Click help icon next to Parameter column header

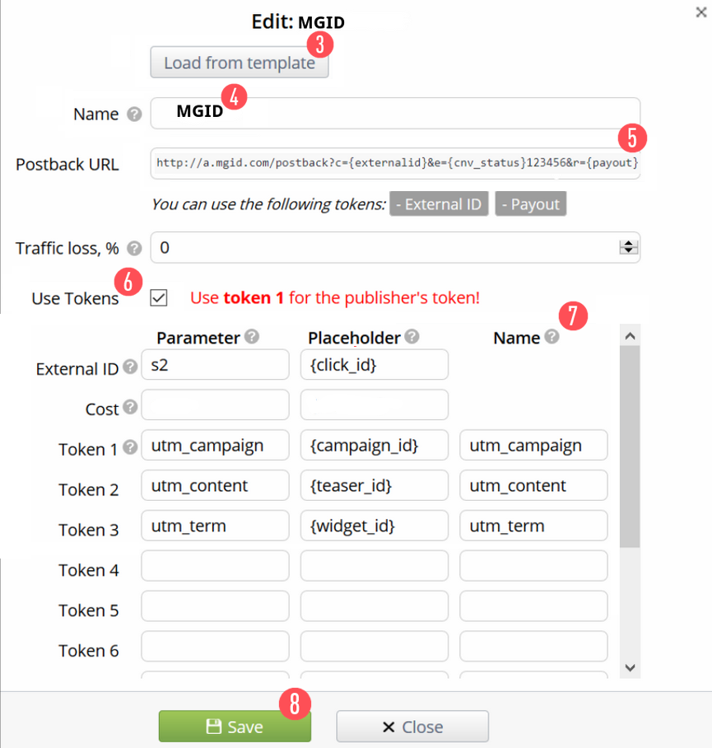coord(252,337)
